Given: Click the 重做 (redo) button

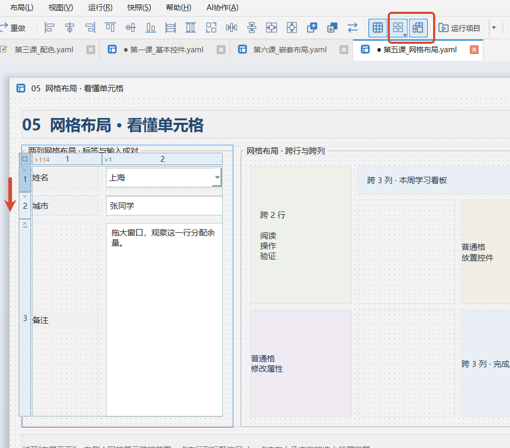Looking at the screenshot, I should [x=13, y=28].
